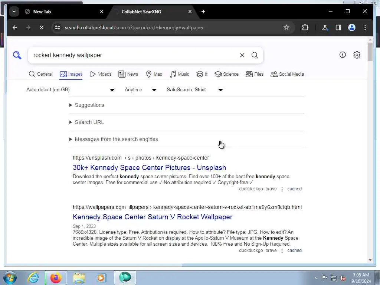Open Kennedy Space Center Saturn V Rocket Wallpaper link
The image size is (380, 285).
(153, 217)
